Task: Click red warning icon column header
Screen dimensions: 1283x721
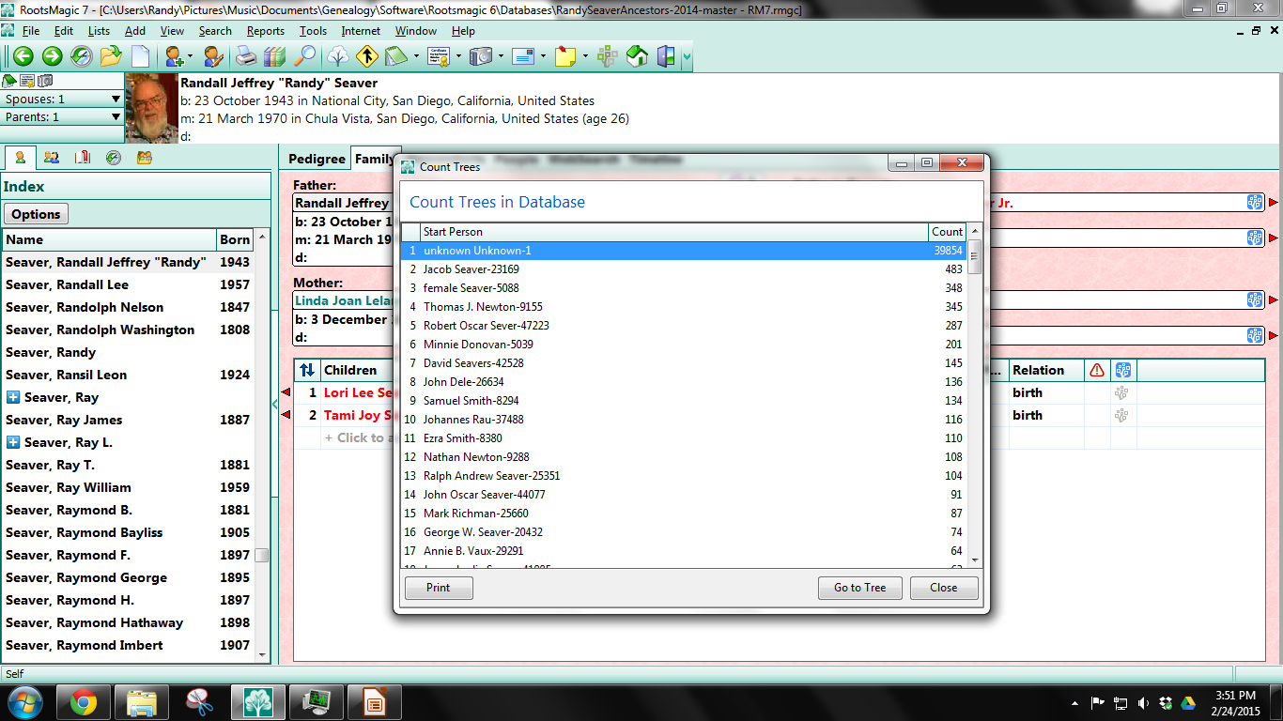Action: tap(1097, 371)
